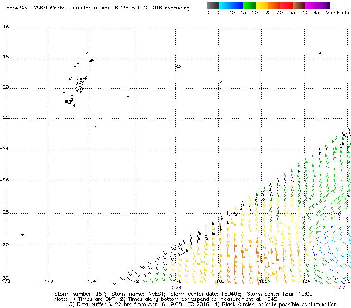The image size is (351, 308).
Task: Click longitude label '-174'
Action: tap(90, 281)
